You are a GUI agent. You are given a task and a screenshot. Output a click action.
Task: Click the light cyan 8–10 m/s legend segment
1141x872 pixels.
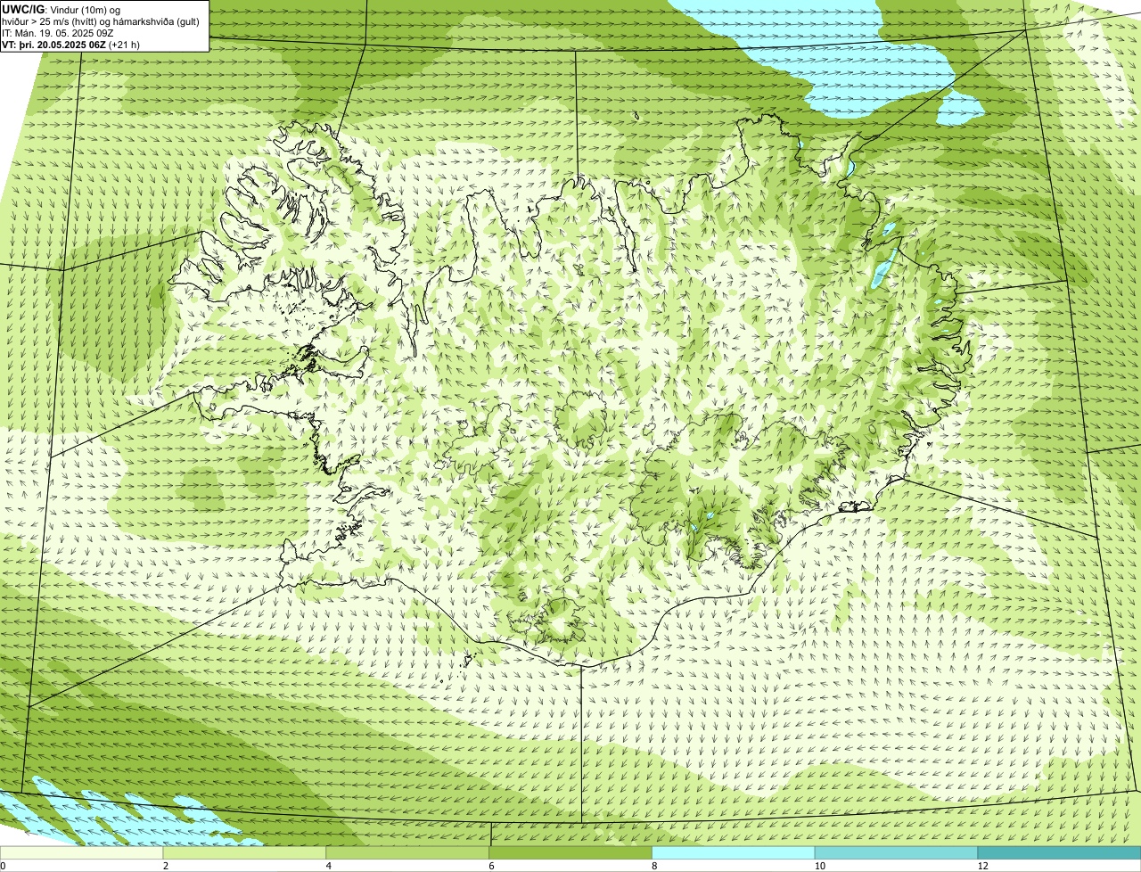(x=734, y=853)
